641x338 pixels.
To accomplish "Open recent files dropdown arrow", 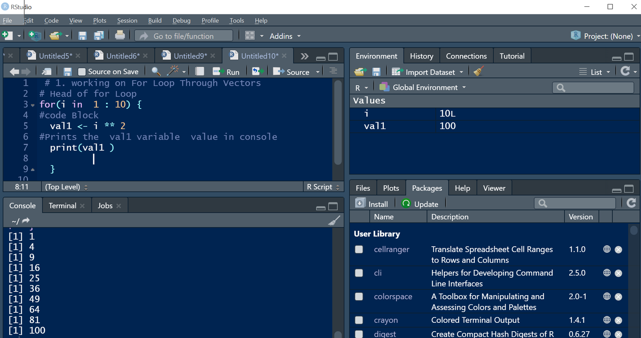I will coord(67,36).
